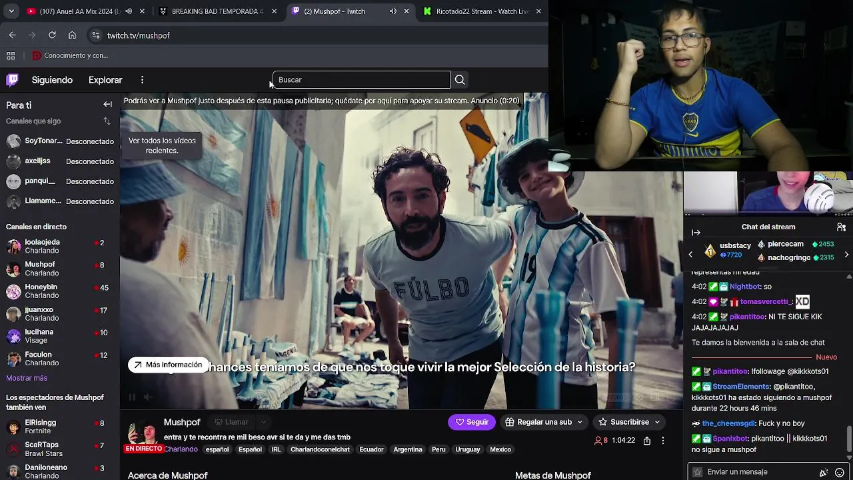Click Nightbot's username in chat

[x=744, y=287]
